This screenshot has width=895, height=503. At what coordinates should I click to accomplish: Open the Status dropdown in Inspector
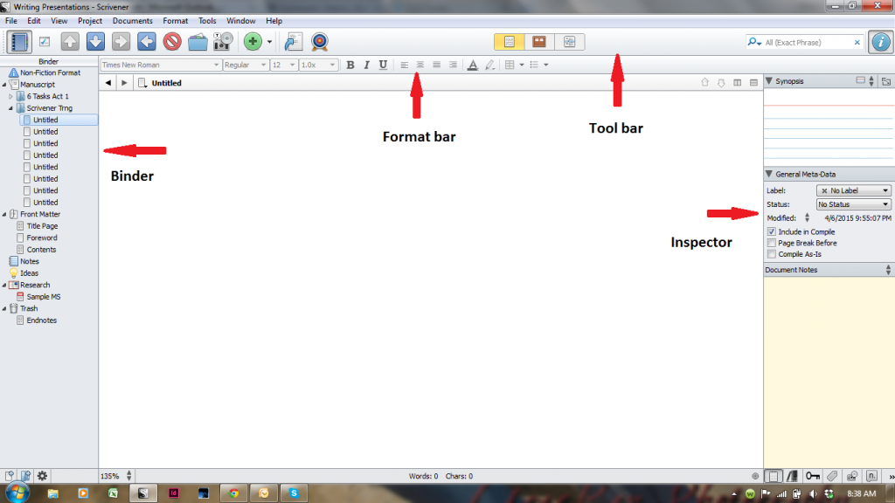pos(853,204)
